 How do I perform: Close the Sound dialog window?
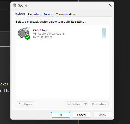[110, 5]
